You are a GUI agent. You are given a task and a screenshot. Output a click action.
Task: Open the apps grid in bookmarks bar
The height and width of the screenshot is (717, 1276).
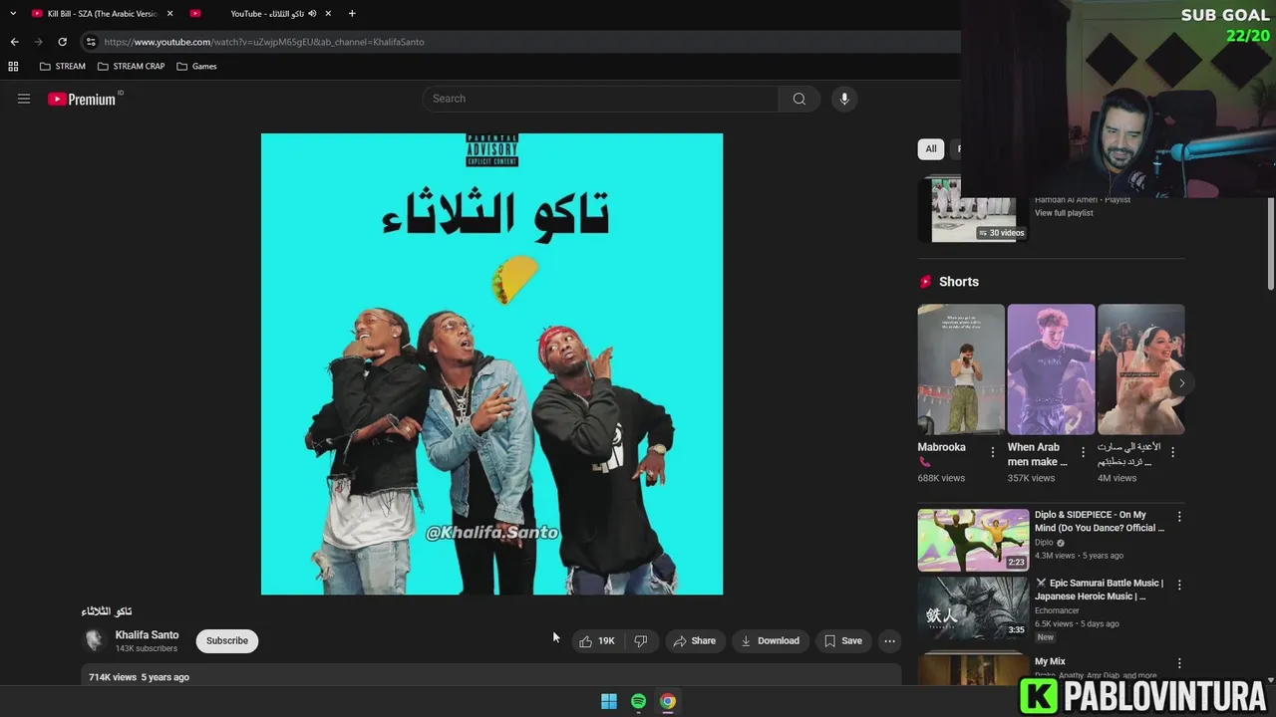click(x=13, y=67)
